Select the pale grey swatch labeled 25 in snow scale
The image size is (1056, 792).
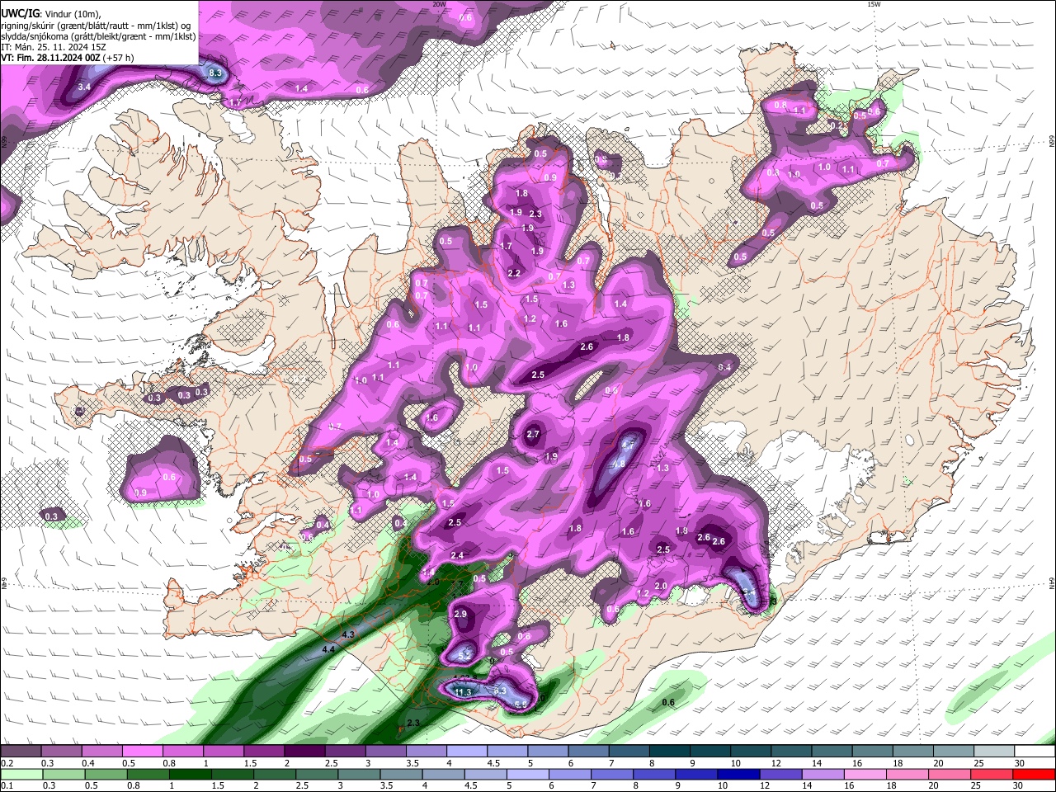(x=994, y=752)
